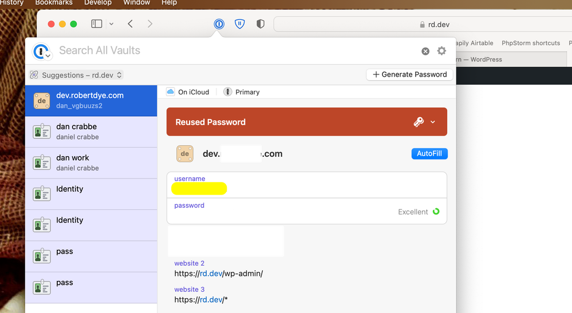Click the 1Password extension icon in Safari toolbar
Screen dimensions: 572x313
coord(218,24)
